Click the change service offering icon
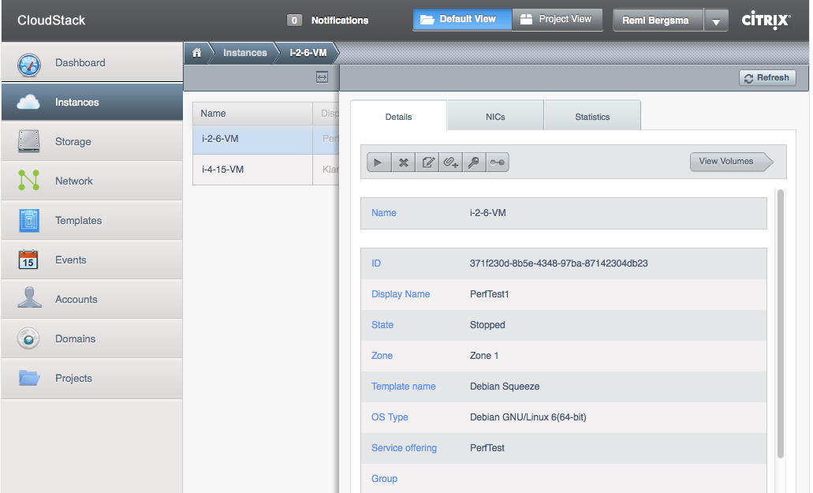Viewport: 813px width, 493px height. pyautogui.click(x=498, y=162)
